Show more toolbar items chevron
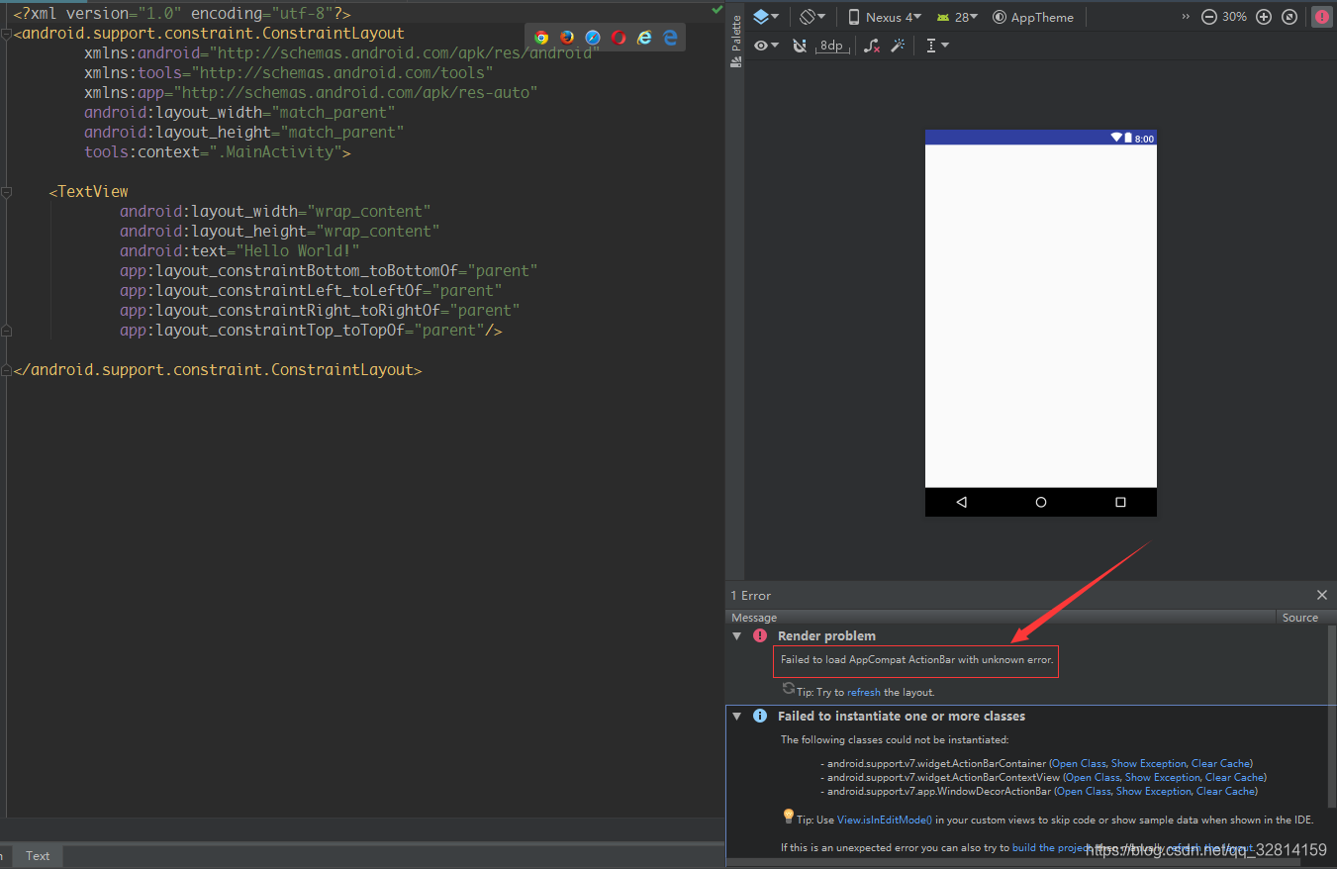Viewport: 1337px width, 869px height. point(1187,17)
